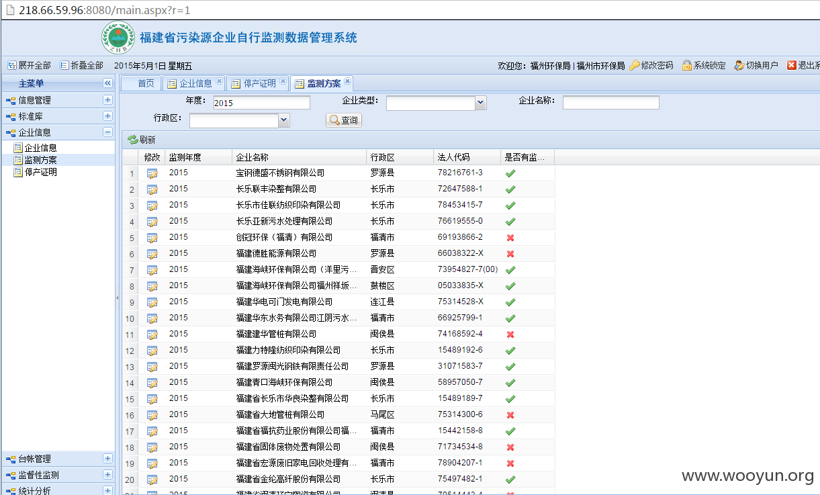Expand the 统计分析 menu section
820x495 pixels.
coord(107,490)
